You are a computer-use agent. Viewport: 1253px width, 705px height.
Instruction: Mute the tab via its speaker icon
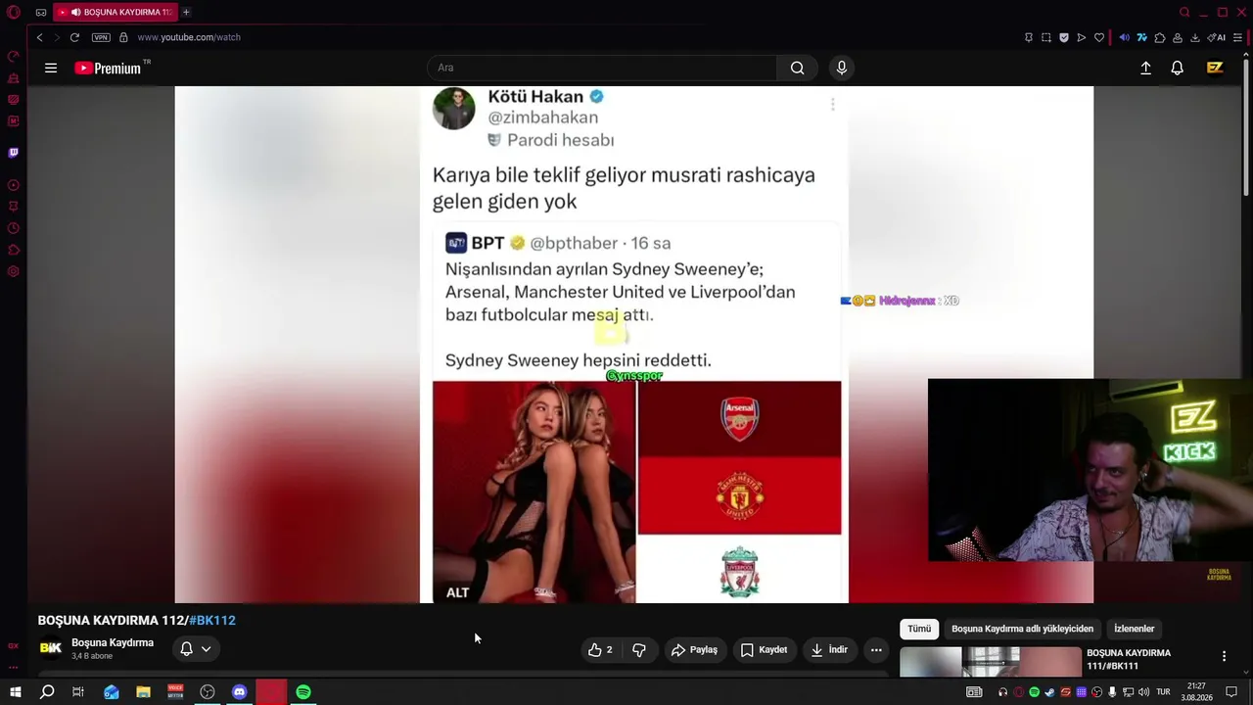[76, 12]
